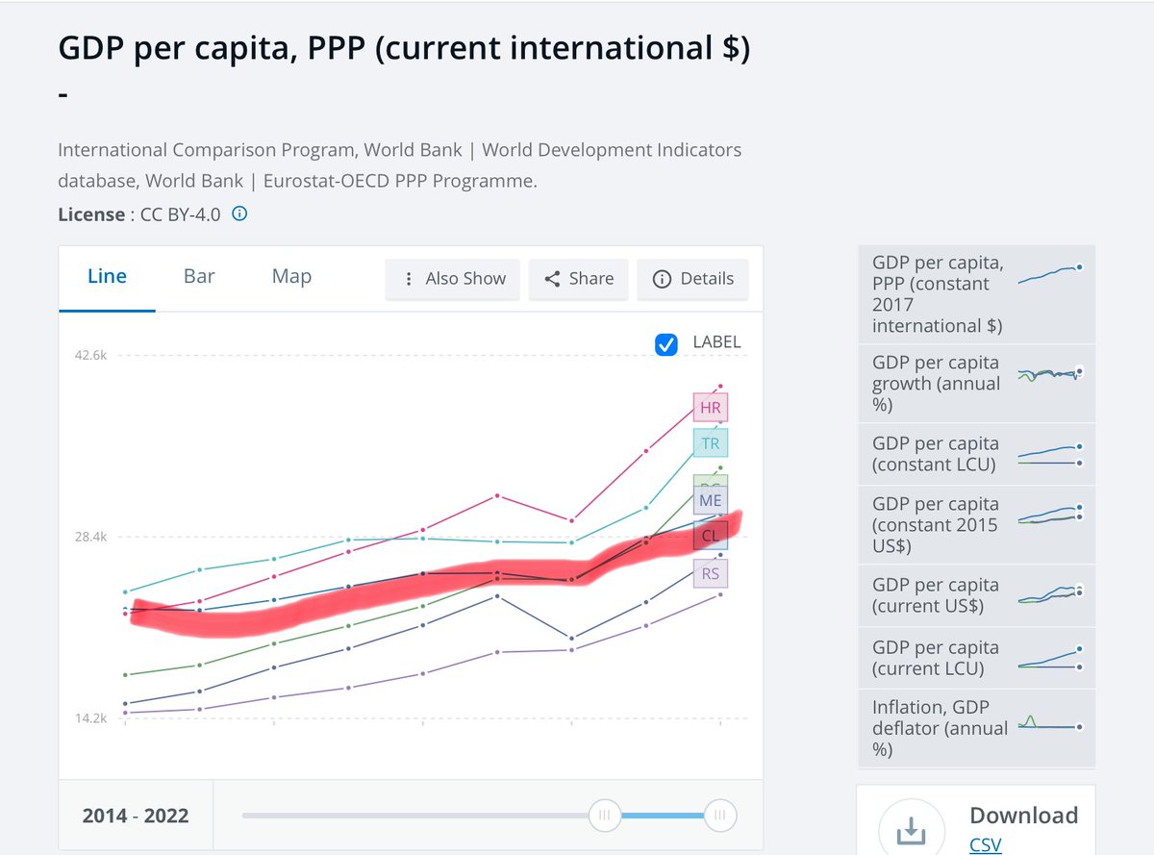Click the 2014 - 2022 year range label
This screenshot has height=855, width=1154.
136,817
